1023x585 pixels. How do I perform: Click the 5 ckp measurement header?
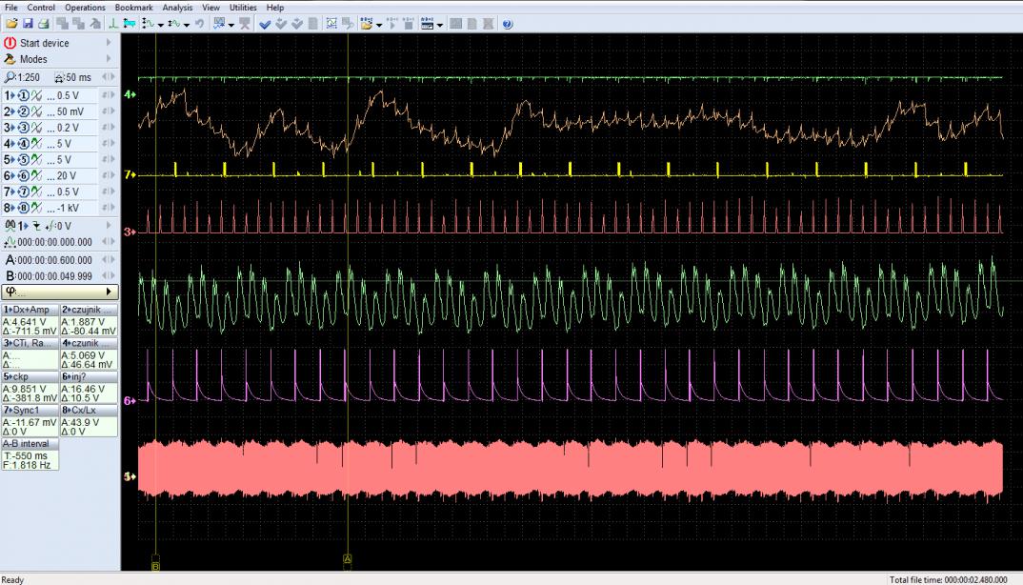pos(30,376)
